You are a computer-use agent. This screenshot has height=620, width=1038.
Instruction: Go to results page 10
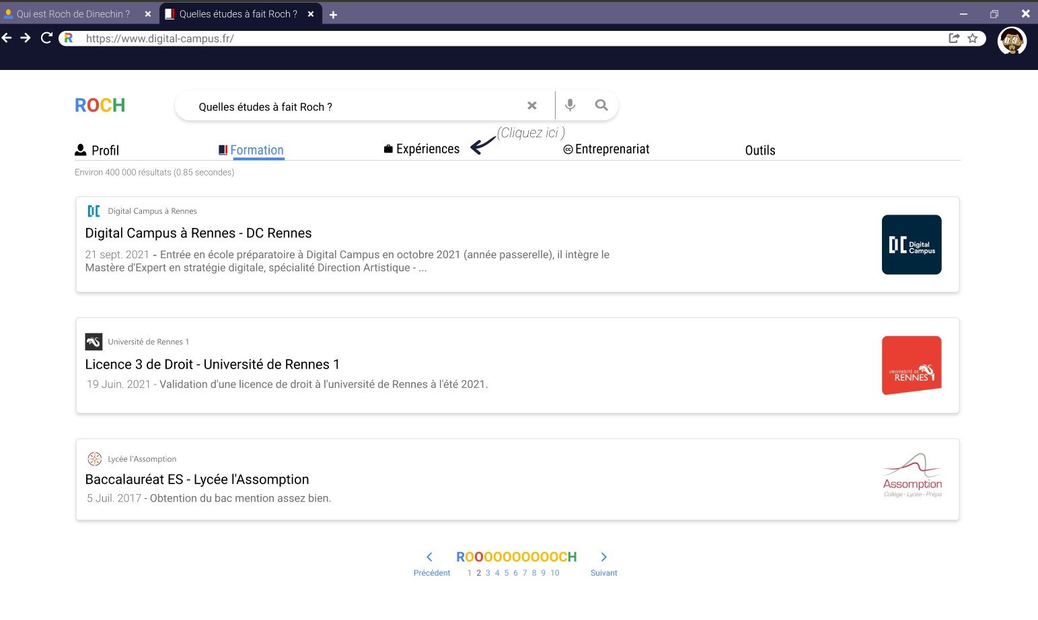tap(555, 573)
